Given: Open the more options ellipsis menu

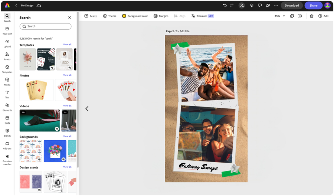Looking at the screenshot, I should tap(276, 6).
